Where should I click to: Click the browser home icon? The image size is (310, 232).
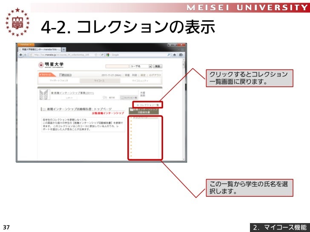point(175,55)
